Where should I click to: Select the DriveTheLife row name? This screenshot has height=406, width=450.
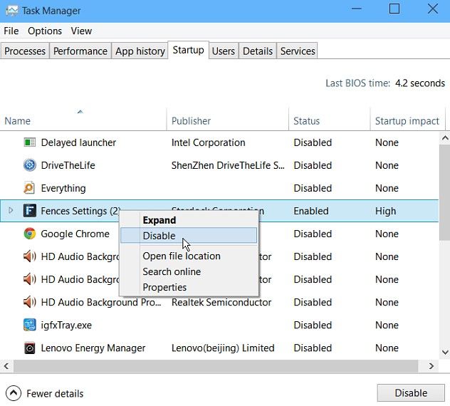(68, 165)
